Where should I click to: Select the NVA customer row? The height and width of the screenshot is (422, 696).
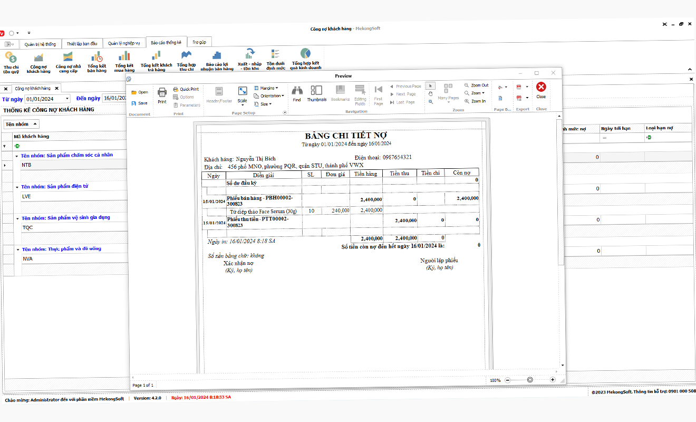74,258
